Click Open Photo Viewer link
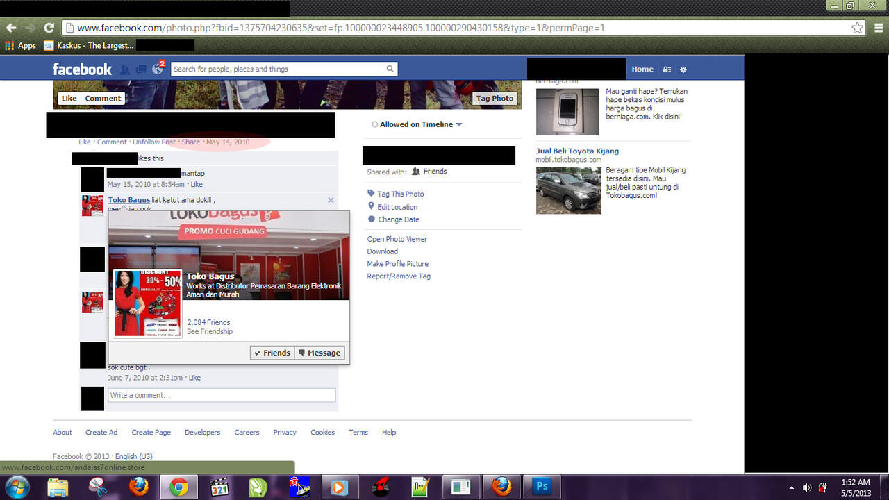This screenshot has height=500, width=889. tap(397, 239)
